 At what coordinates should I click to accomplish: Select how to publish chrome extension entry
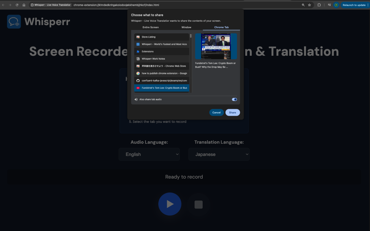click(x=162, y=73)
